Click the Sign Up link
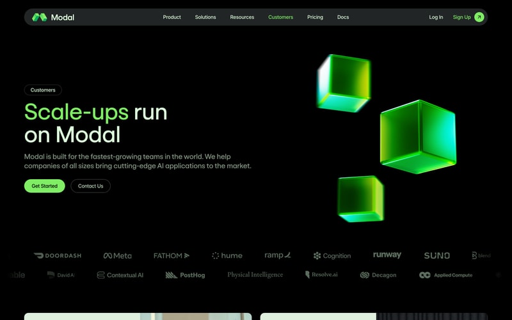Viewport: 512px width, 320px height. [x=461, y=17]
